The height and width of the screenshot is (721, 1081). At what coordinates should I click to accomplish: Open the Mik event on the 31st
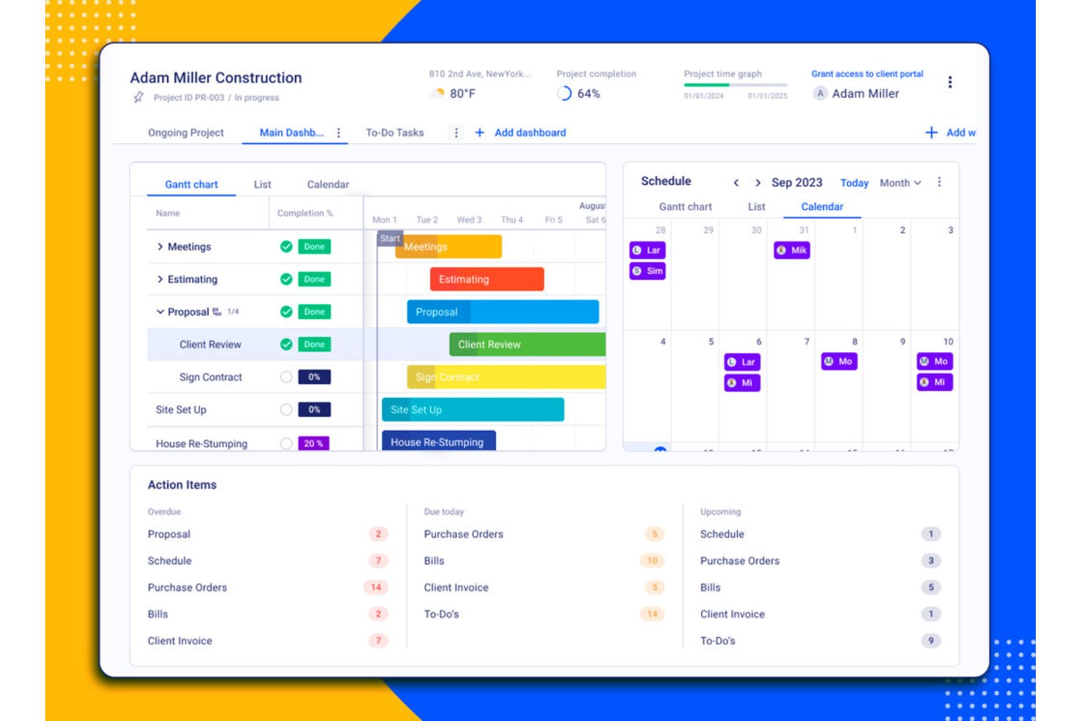pos(792,250)
